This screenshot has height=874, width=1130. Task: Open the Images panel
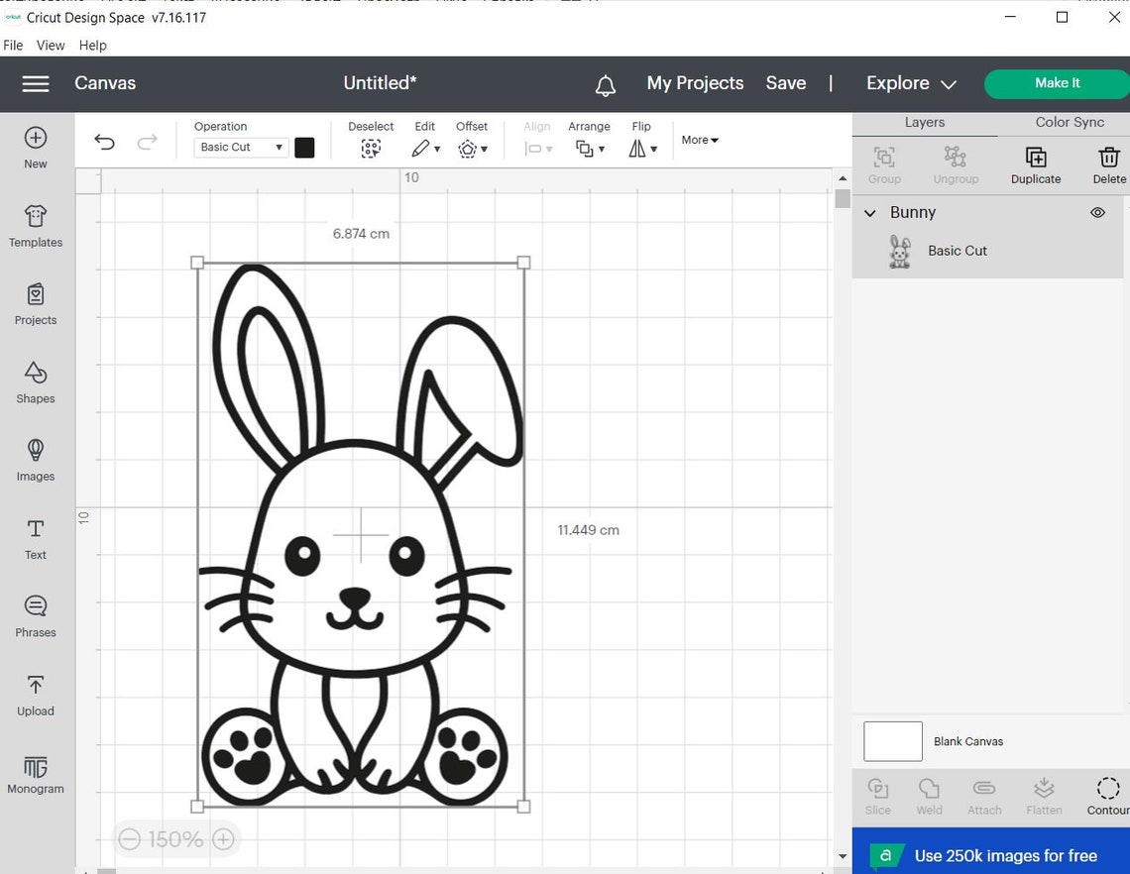pos(35,462)
